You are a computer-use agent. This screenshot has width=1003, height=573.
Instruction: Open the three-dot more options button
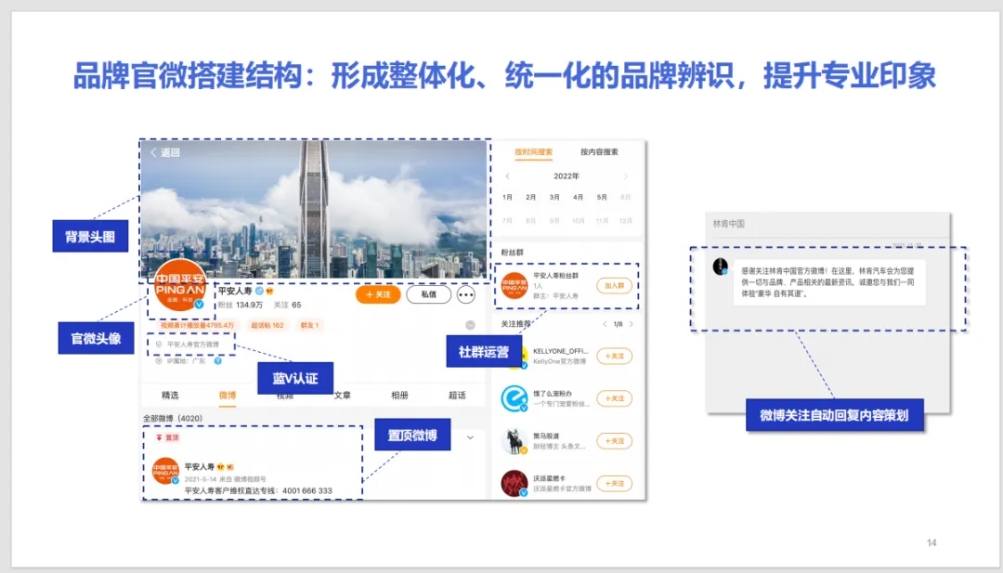point(465,294)
